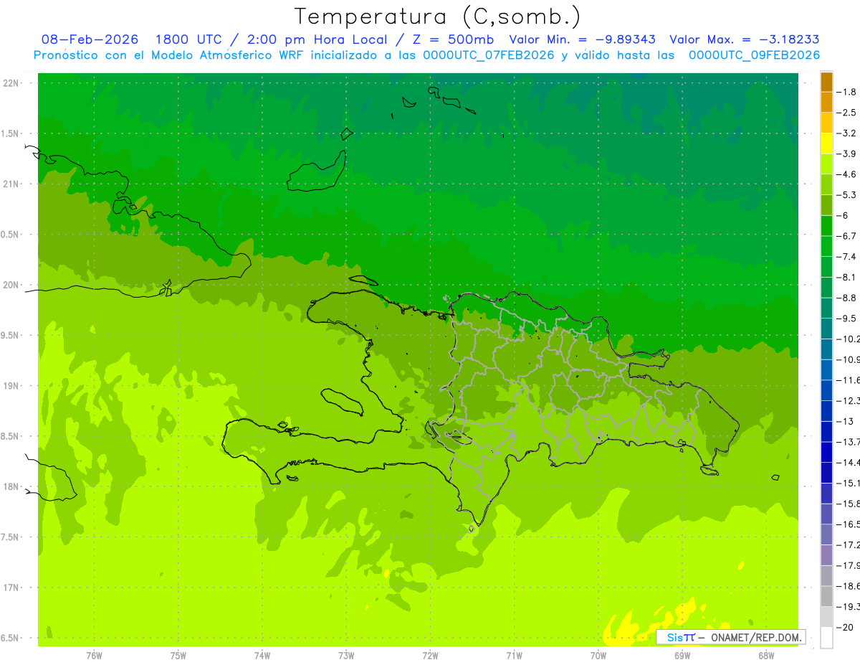Click the "Valor Min. = -9.89343" readout

tap(582, 40)
